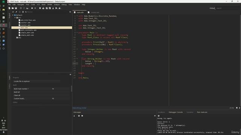Image resolution: width=241 pixels, height=135 pixels.
Task: Click the Windows Start button
Action: [x=3, y=1]
